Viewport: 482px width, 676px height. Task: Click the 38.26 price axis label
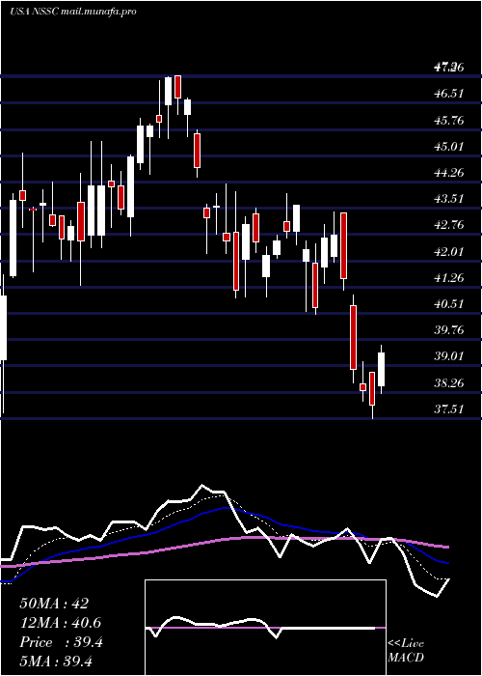[x=449, y=382]
